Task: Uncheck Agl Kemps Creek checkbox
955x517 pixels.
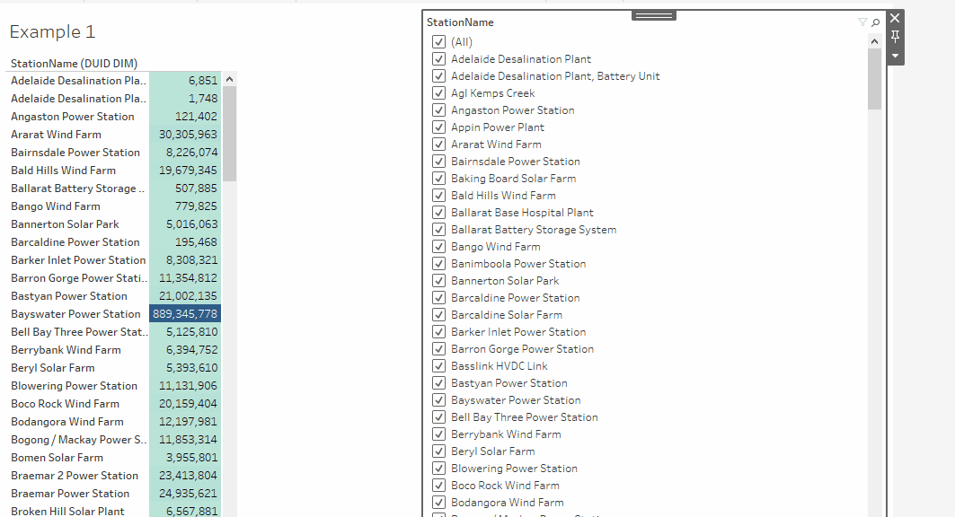Action: [x=439, y=93]
